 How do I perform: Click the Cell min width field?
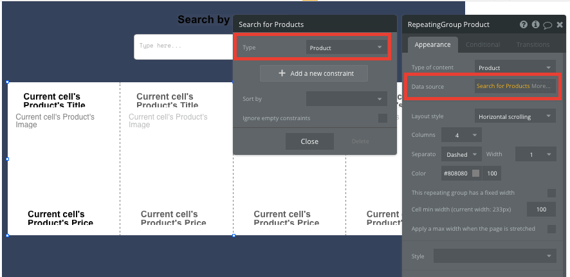541,210
